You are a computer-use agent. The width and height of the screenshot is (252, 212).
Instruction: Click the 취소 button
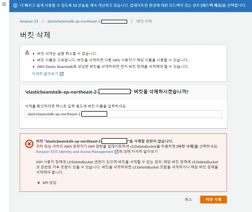point(188,200)
